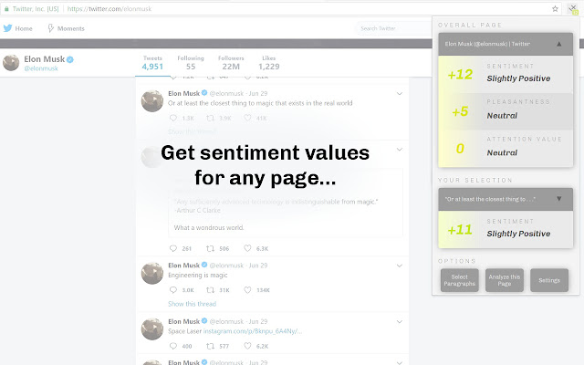The width and height of the screenshot is (584, 365).
Task: Click the 'Elon Musk (@elonmusk) | Twitter' panel header
Action: pos(506,44)
